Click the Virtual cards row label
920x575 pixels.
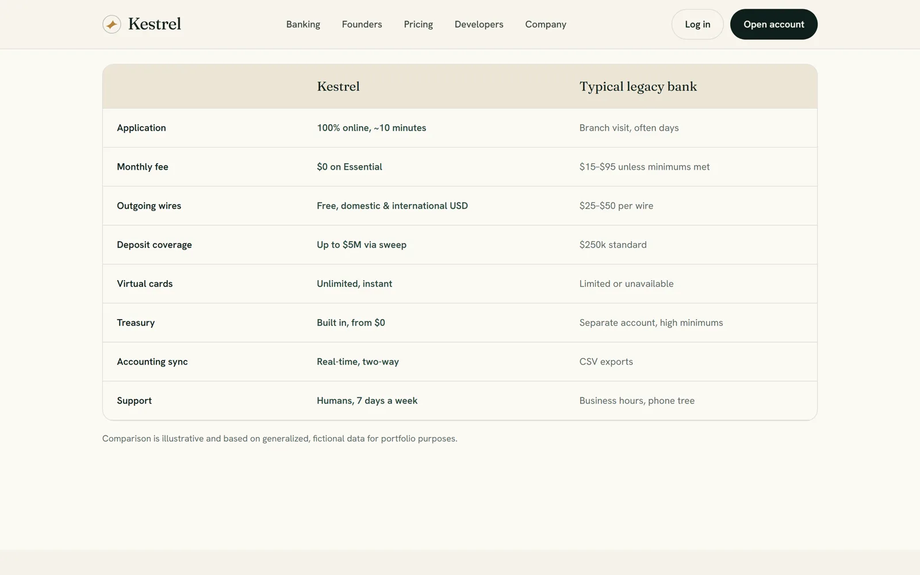tap(145, 283)
